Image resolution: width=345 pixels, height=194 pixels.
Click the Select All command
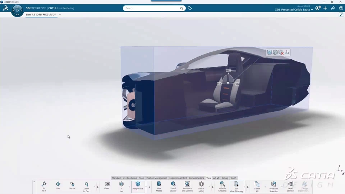257,187
